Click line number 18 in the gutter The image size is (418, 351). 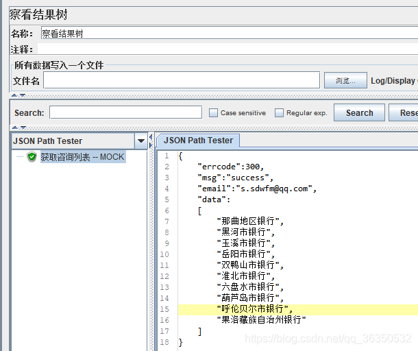point(164,342)
